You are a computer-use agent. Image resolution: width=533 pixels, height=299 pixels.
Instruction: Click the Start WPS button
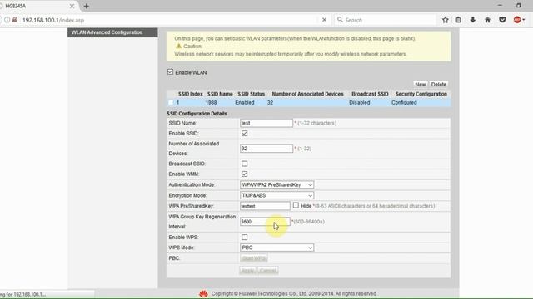253,258
